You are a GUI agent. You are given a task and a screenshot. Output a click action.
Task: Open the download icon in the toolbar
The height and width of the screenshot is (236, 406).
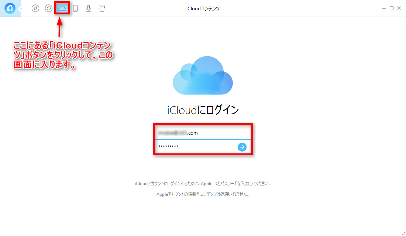pyautogui.click(x=89, y=8)
